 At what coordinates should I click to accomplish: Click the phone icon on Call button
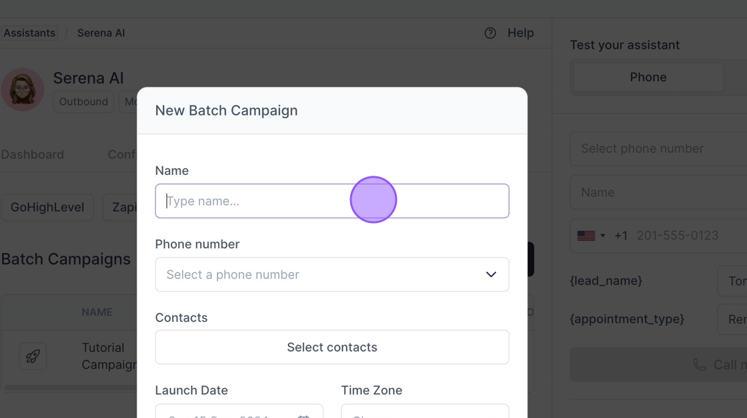(x=700, y=365)
